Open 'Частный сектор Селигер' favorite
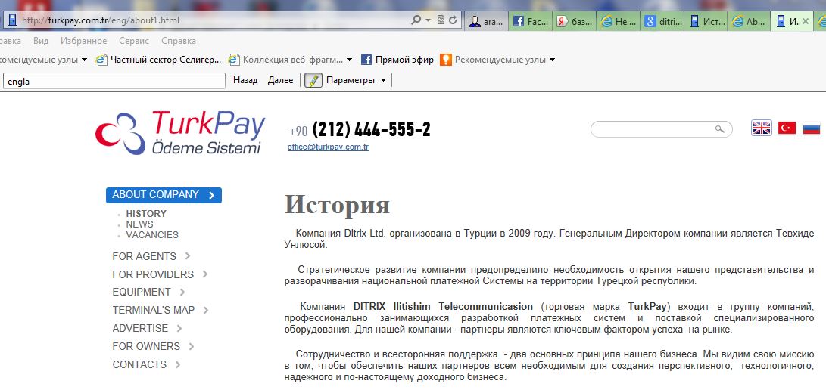The width and height of the screenshot is (826, 390). tap(158, 60)
